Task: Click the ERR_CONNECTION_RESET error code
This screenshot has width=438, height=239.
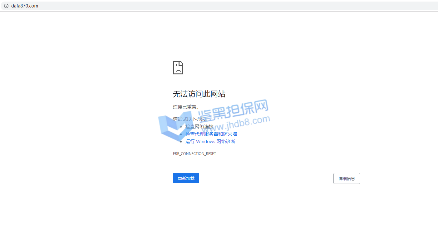Action: tap(194, 154)
